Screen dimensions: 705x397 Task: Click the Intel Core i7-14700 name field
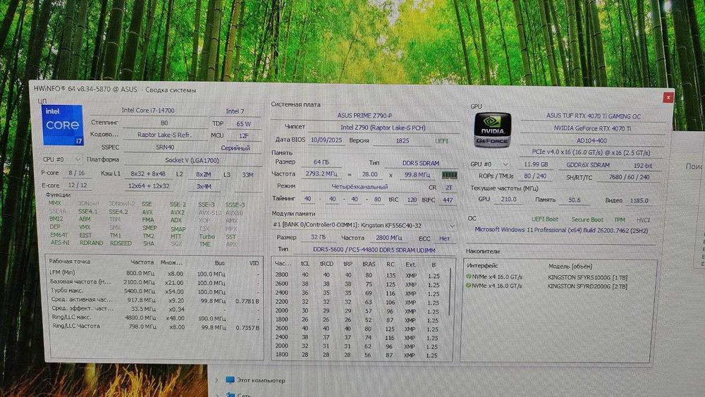point(148,111)
